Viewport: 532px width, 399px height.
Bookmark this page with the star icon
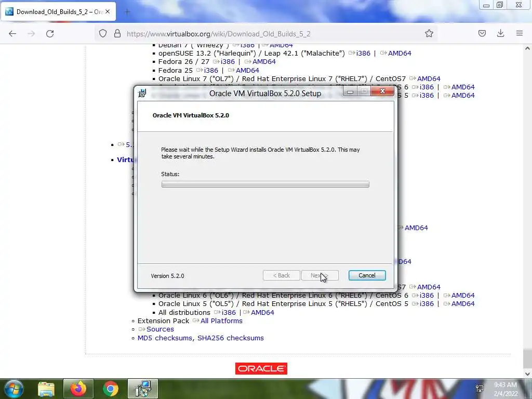pos(429,33)
